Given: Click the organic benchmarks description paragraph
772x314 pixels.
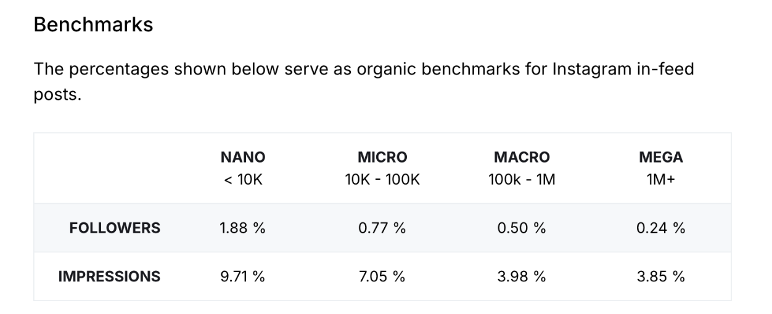Looking at the screenshot, I should tap(364, 82).
